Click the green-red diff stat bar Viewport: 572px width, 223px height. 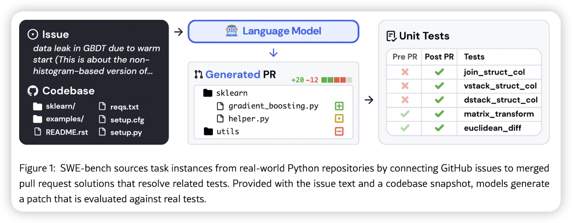(x=336, y=80)
